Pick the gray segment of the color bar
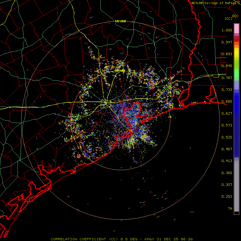The width and height of the screenshot is (241, 241). [x=236, y=186]
